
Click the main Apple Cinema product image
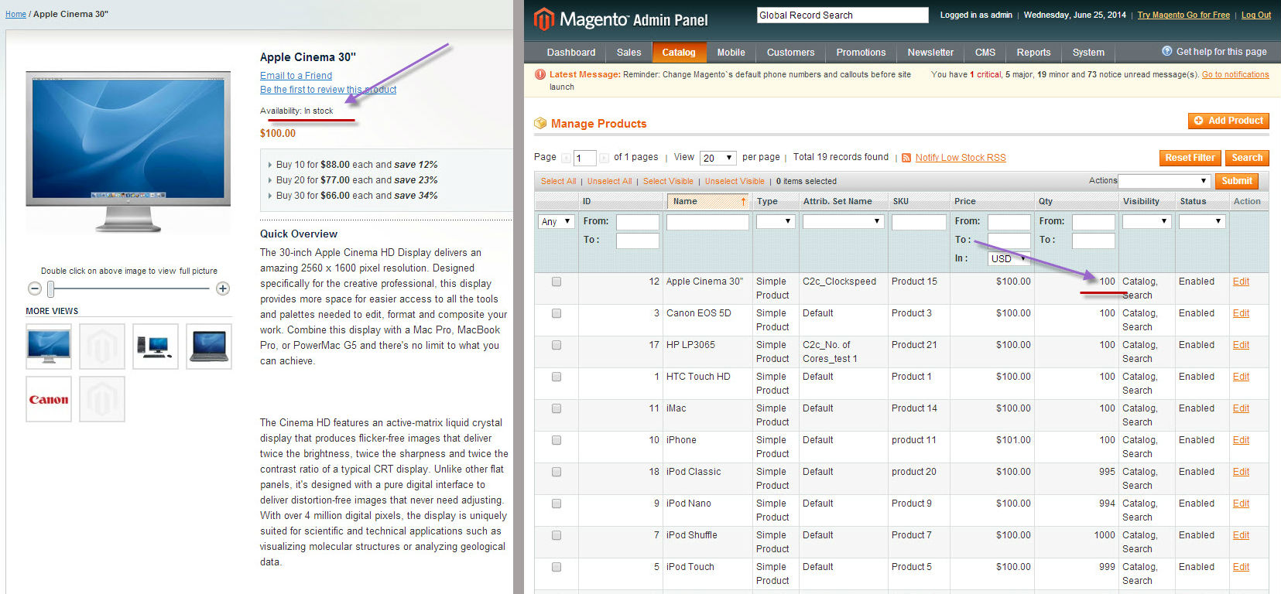point(128,152)
